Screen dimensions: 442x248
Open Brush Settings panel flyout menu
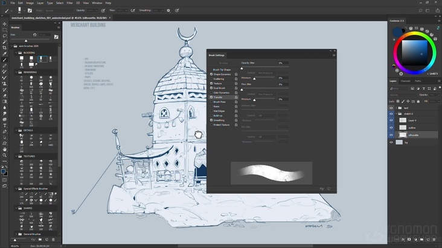334,55
